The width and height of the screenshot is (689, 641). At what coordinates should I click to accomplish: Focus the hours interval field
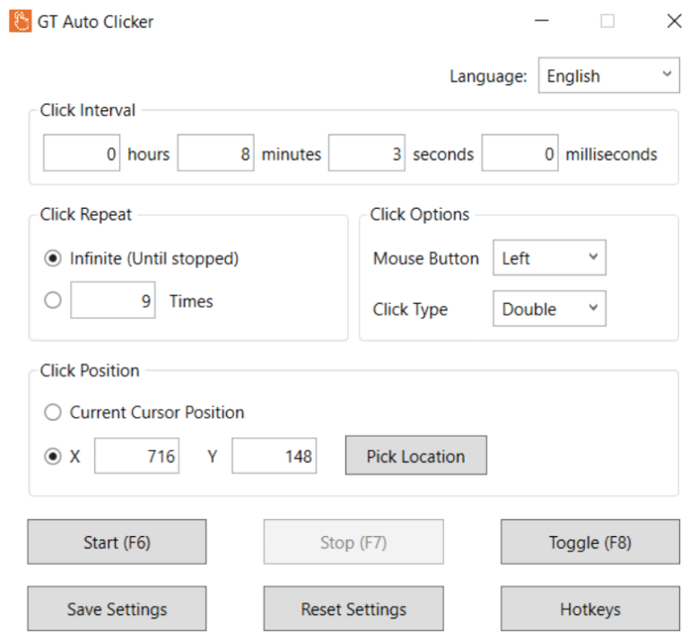(x=83, y=154)
